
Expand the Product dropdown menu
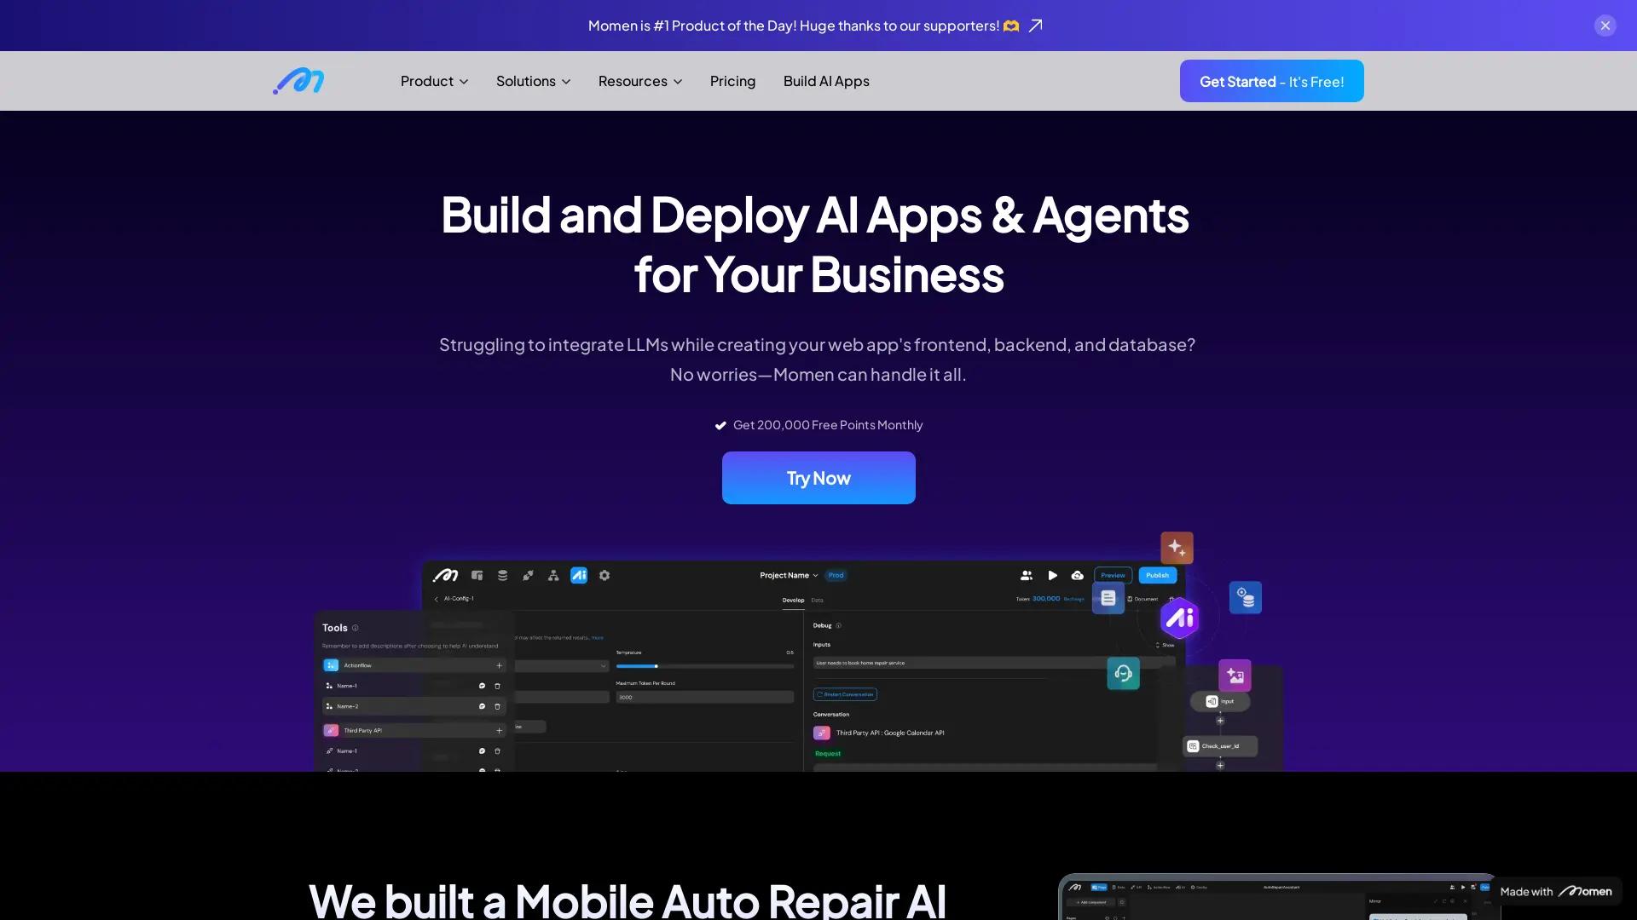434,81
